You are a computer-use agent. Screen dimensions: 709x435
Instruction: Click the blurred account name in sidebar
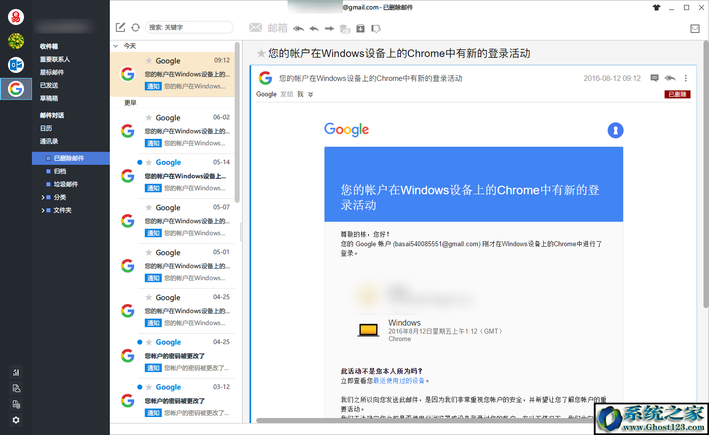point(63,26)
